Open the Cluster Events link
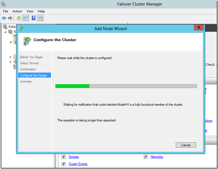Image resolution: width=218 pixels, height=169 pixels. (78, 164)
